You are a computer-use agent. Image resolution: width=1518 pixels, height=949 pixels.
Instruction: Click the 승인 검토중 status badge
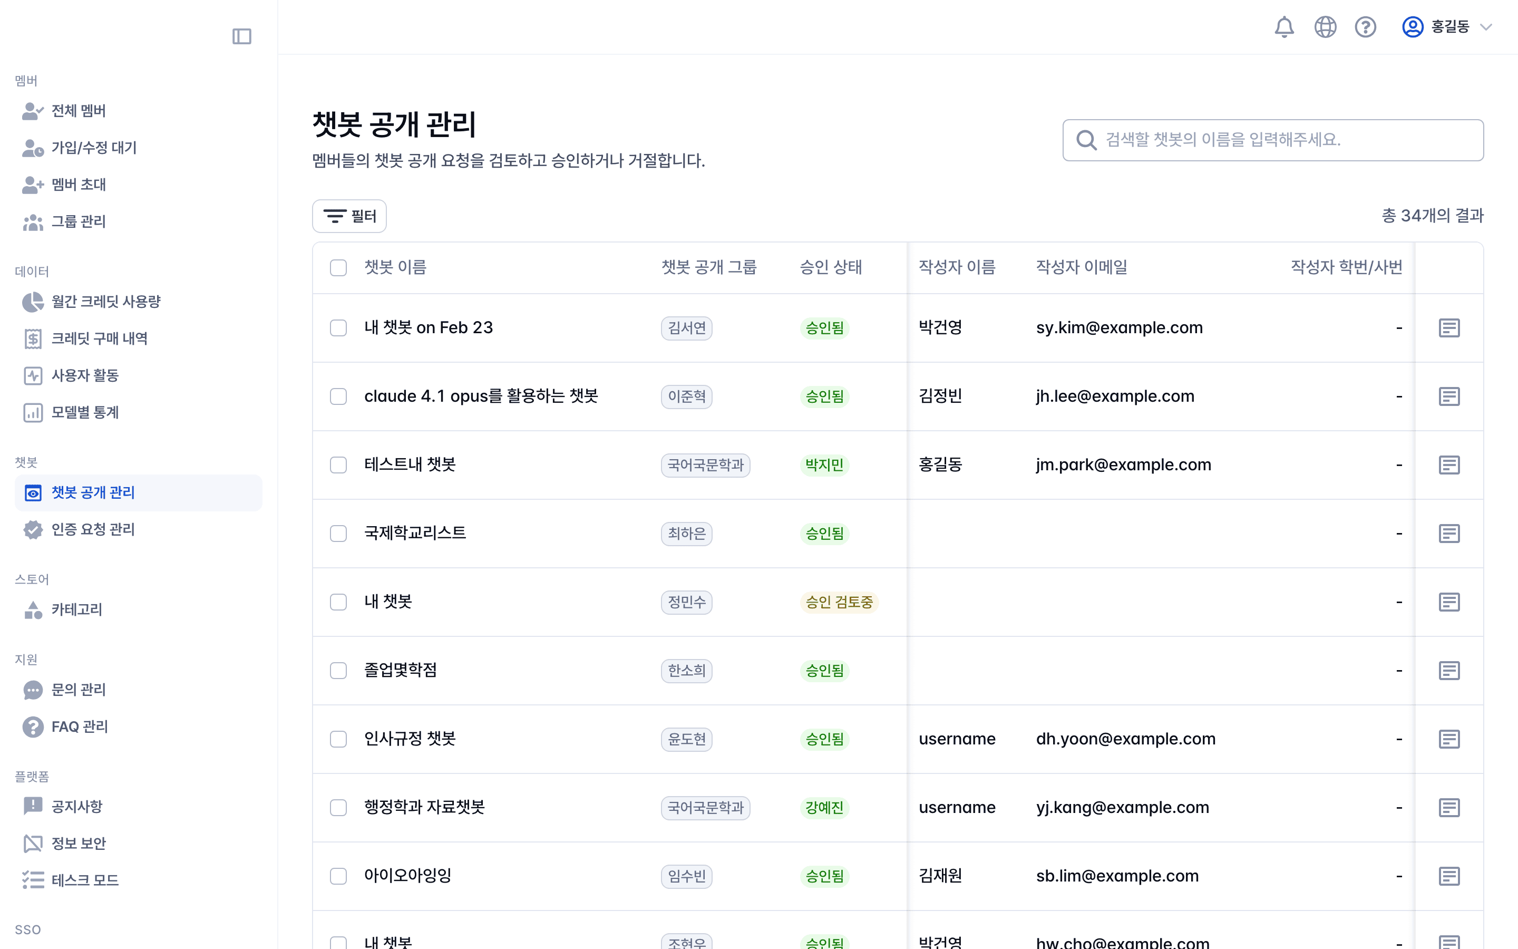pos(839,602)
